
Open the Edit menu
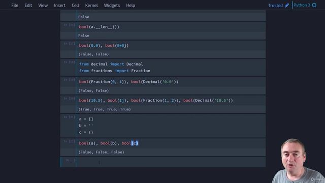click(28, 6)
